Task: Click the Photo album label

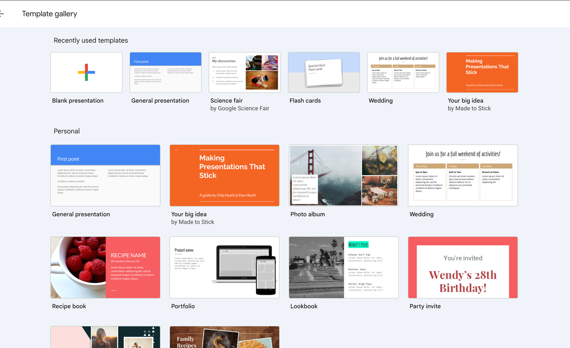Action: click(x=307, y=214)
